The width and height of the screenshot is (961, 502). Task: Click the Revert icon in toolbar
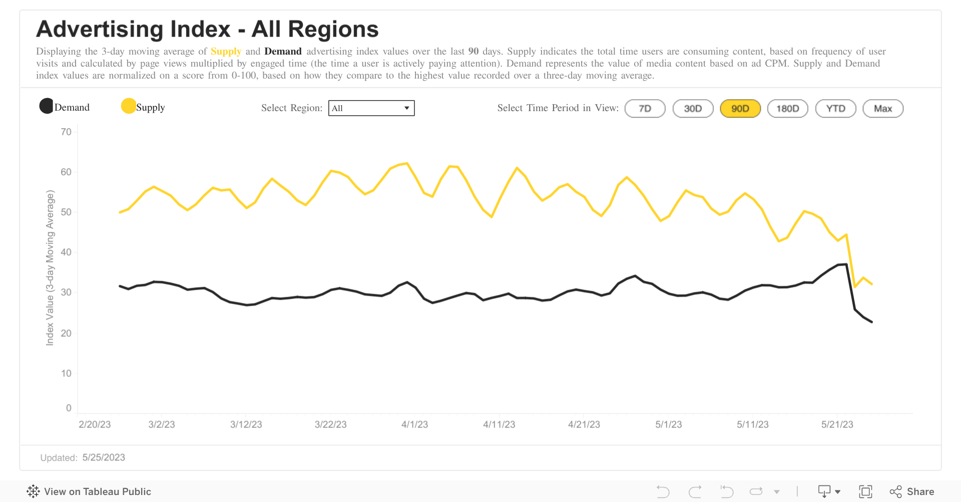coord(726,491)
